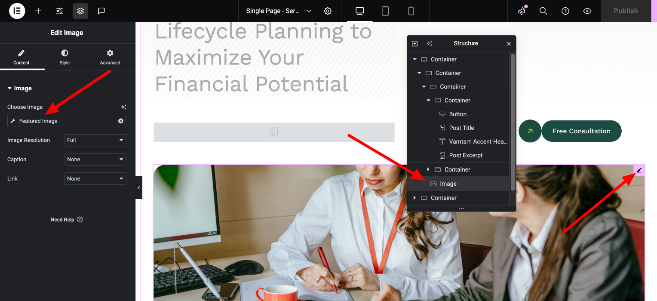Screen dimensions: 657x301
Task: Open the add element plus icon
Action: tap(38, 11)
